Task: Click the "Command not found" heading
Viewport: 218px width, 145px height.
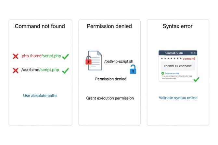Action: click(40, 26)
